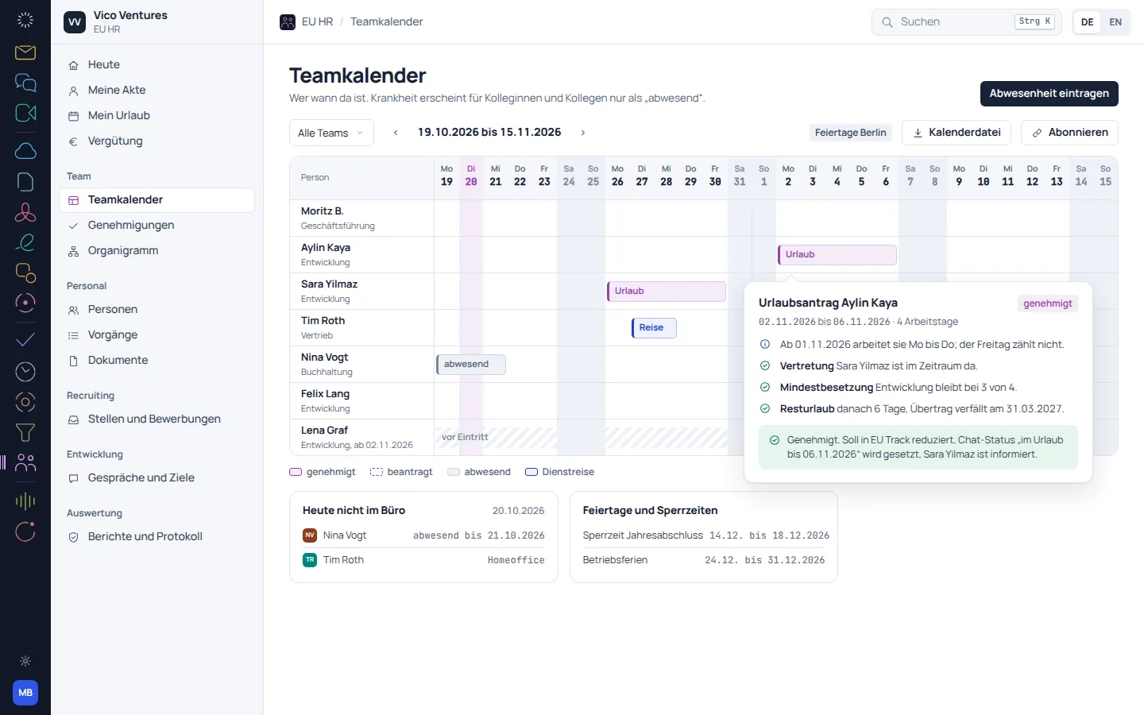Open Stellen und Bewerbungen
Image resolution: width=1144 pixels, height=715 pixels.
click(157, 419)
